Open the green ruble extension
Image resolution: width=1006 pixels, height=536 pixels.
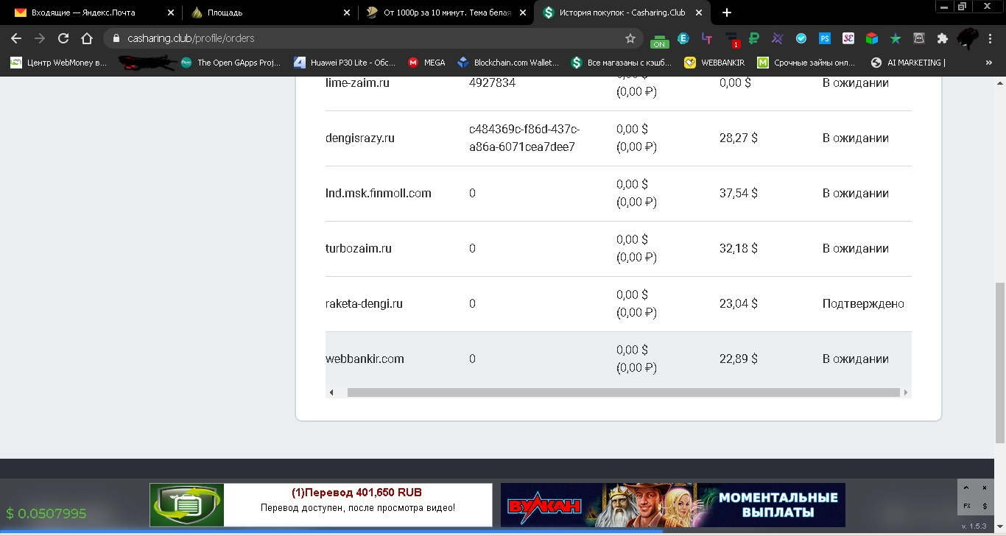pyautogui.click(x=753, y=38)
